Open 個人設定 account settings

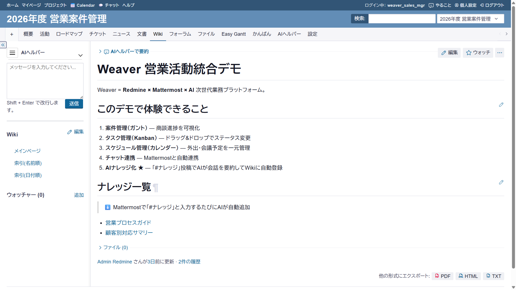465,5
